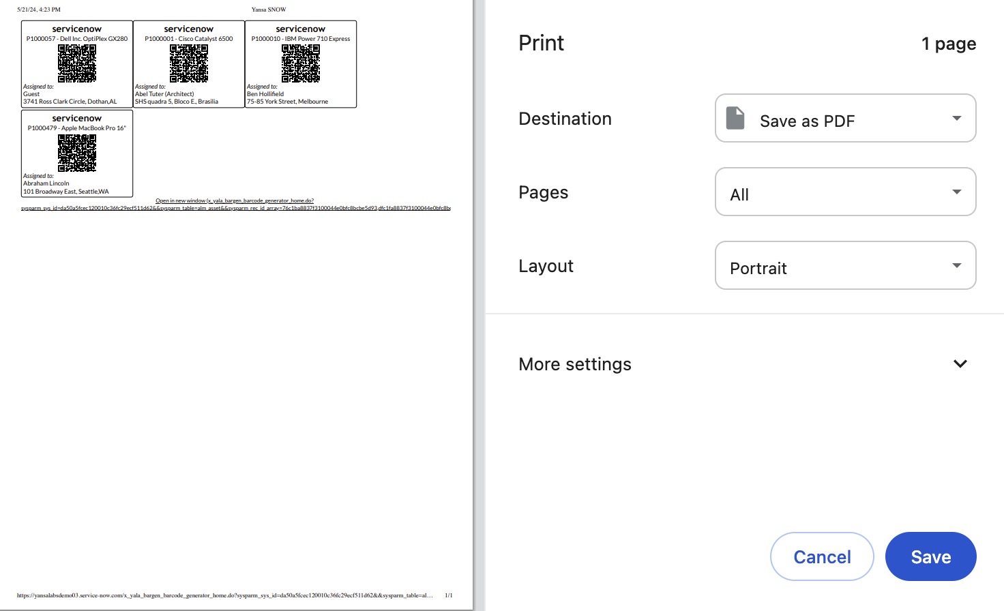Click 'Abel Tuter (Architect)' assignee text
This screenshot has width=1004, height=611.
click(164, 94)
